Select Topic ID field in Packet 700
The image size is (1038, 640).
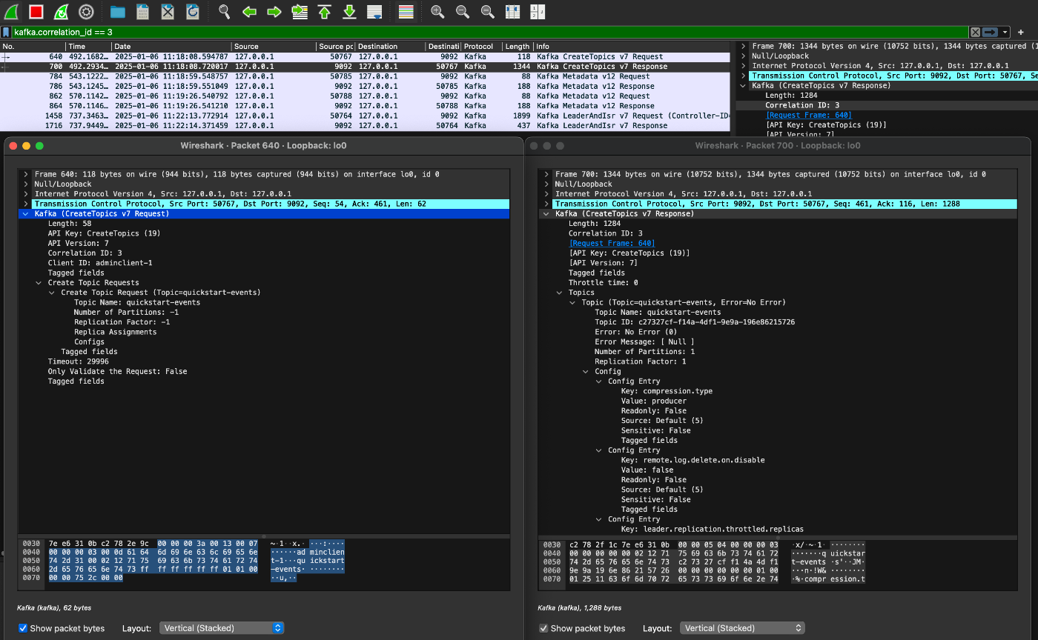(695, 322)
